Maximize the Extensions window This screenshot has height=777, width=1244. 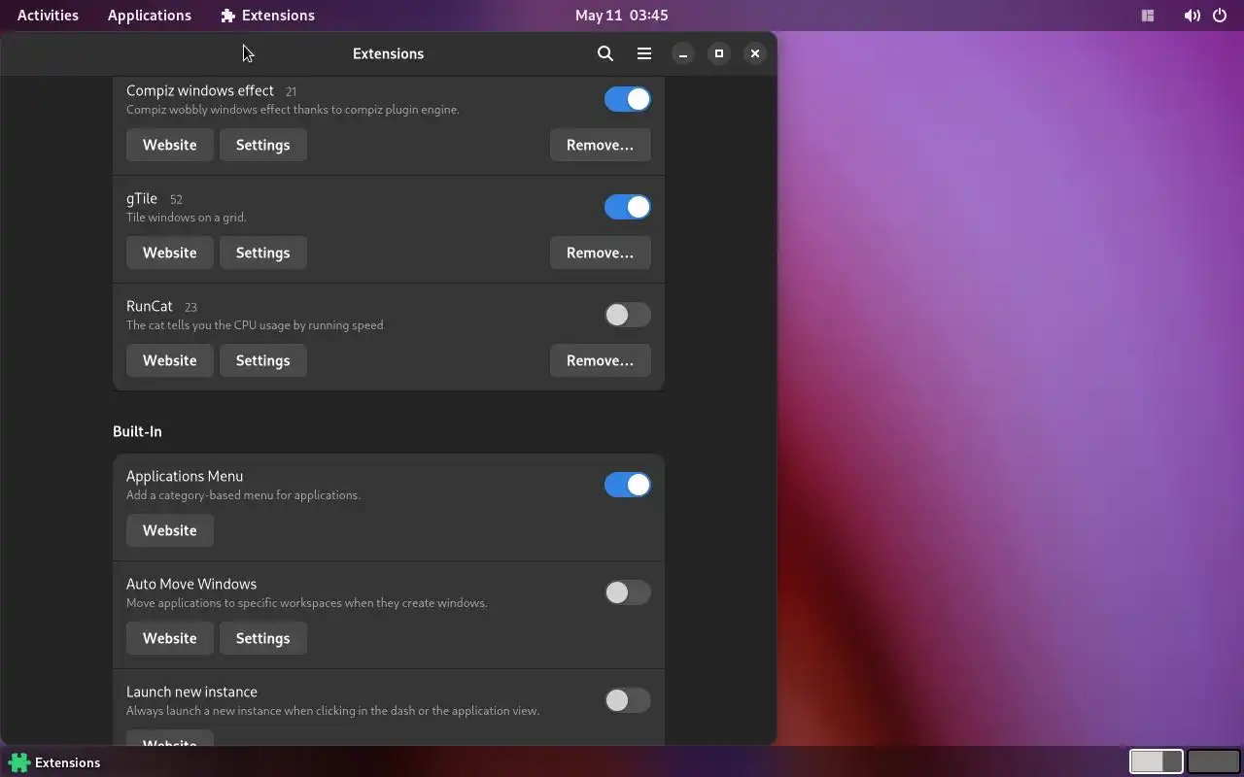click(x=719, y=53)
